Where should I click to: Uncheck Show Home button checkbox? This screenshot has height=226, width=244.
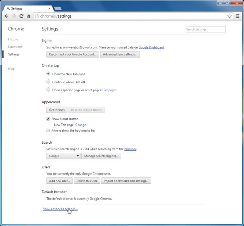pyautogui.click(x=48, y=119)
